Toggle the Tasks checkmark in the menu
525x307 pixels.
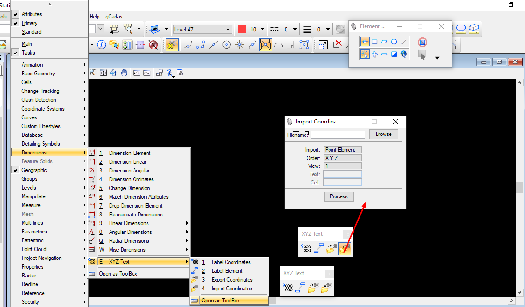(28, 53)
